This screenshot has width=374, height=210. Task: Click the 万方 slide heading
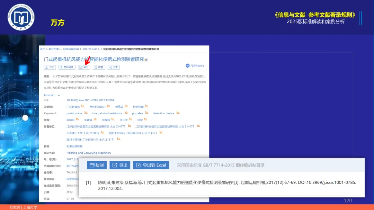point(57,22)
